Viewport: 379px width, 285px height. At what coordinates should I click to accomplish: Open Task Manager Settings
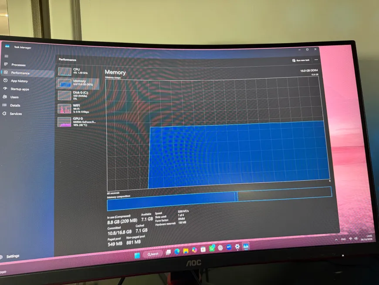[x=13, y=256]
